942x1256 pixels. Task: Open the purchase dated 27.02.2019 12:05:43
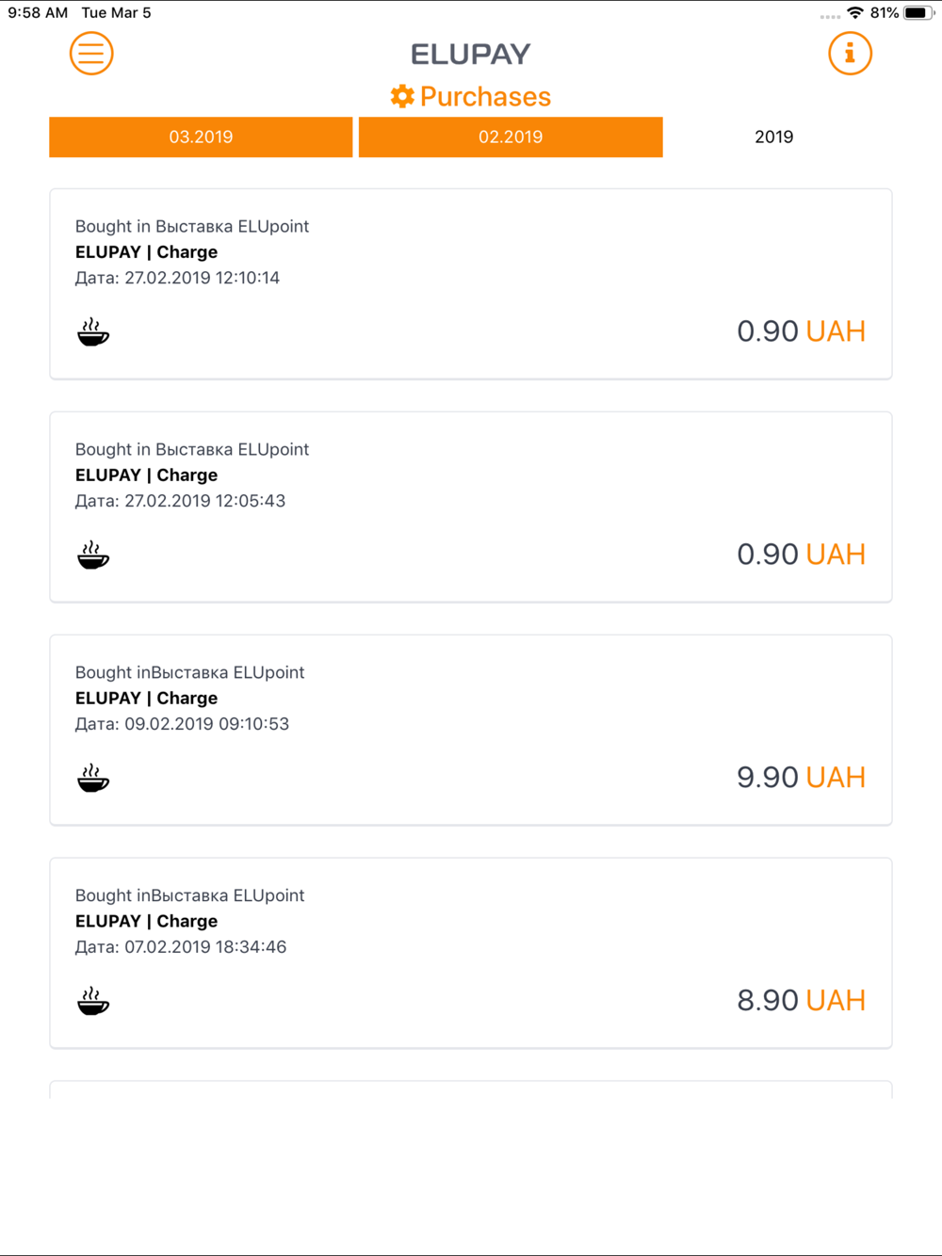[x=471, y=507]
